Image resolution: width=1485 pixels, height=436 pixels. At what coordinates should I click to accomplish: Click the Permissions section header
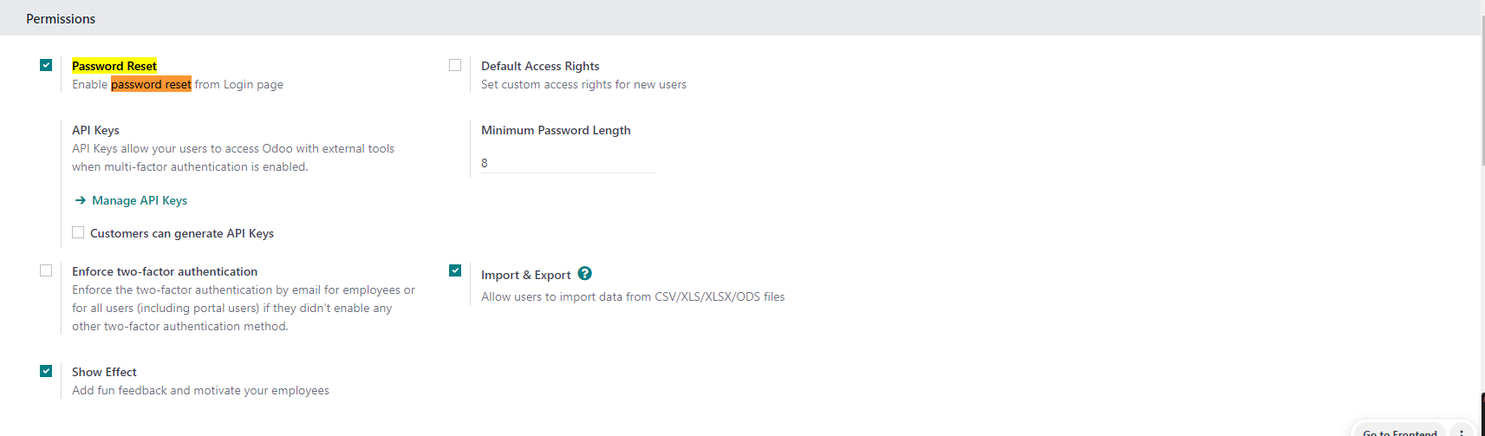[61, 18]
